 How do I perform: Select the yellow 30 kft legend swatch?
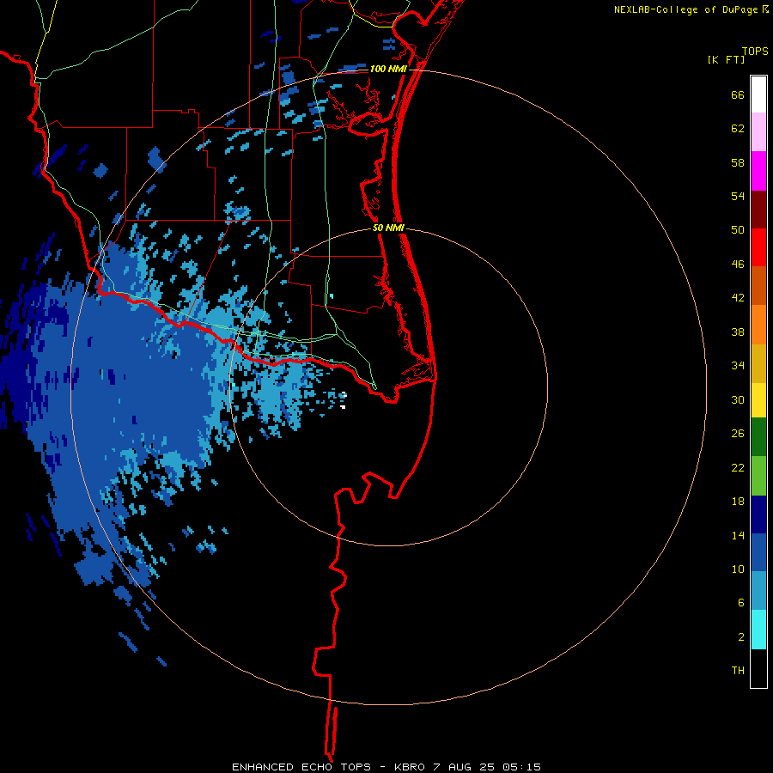tap(758, 400)
